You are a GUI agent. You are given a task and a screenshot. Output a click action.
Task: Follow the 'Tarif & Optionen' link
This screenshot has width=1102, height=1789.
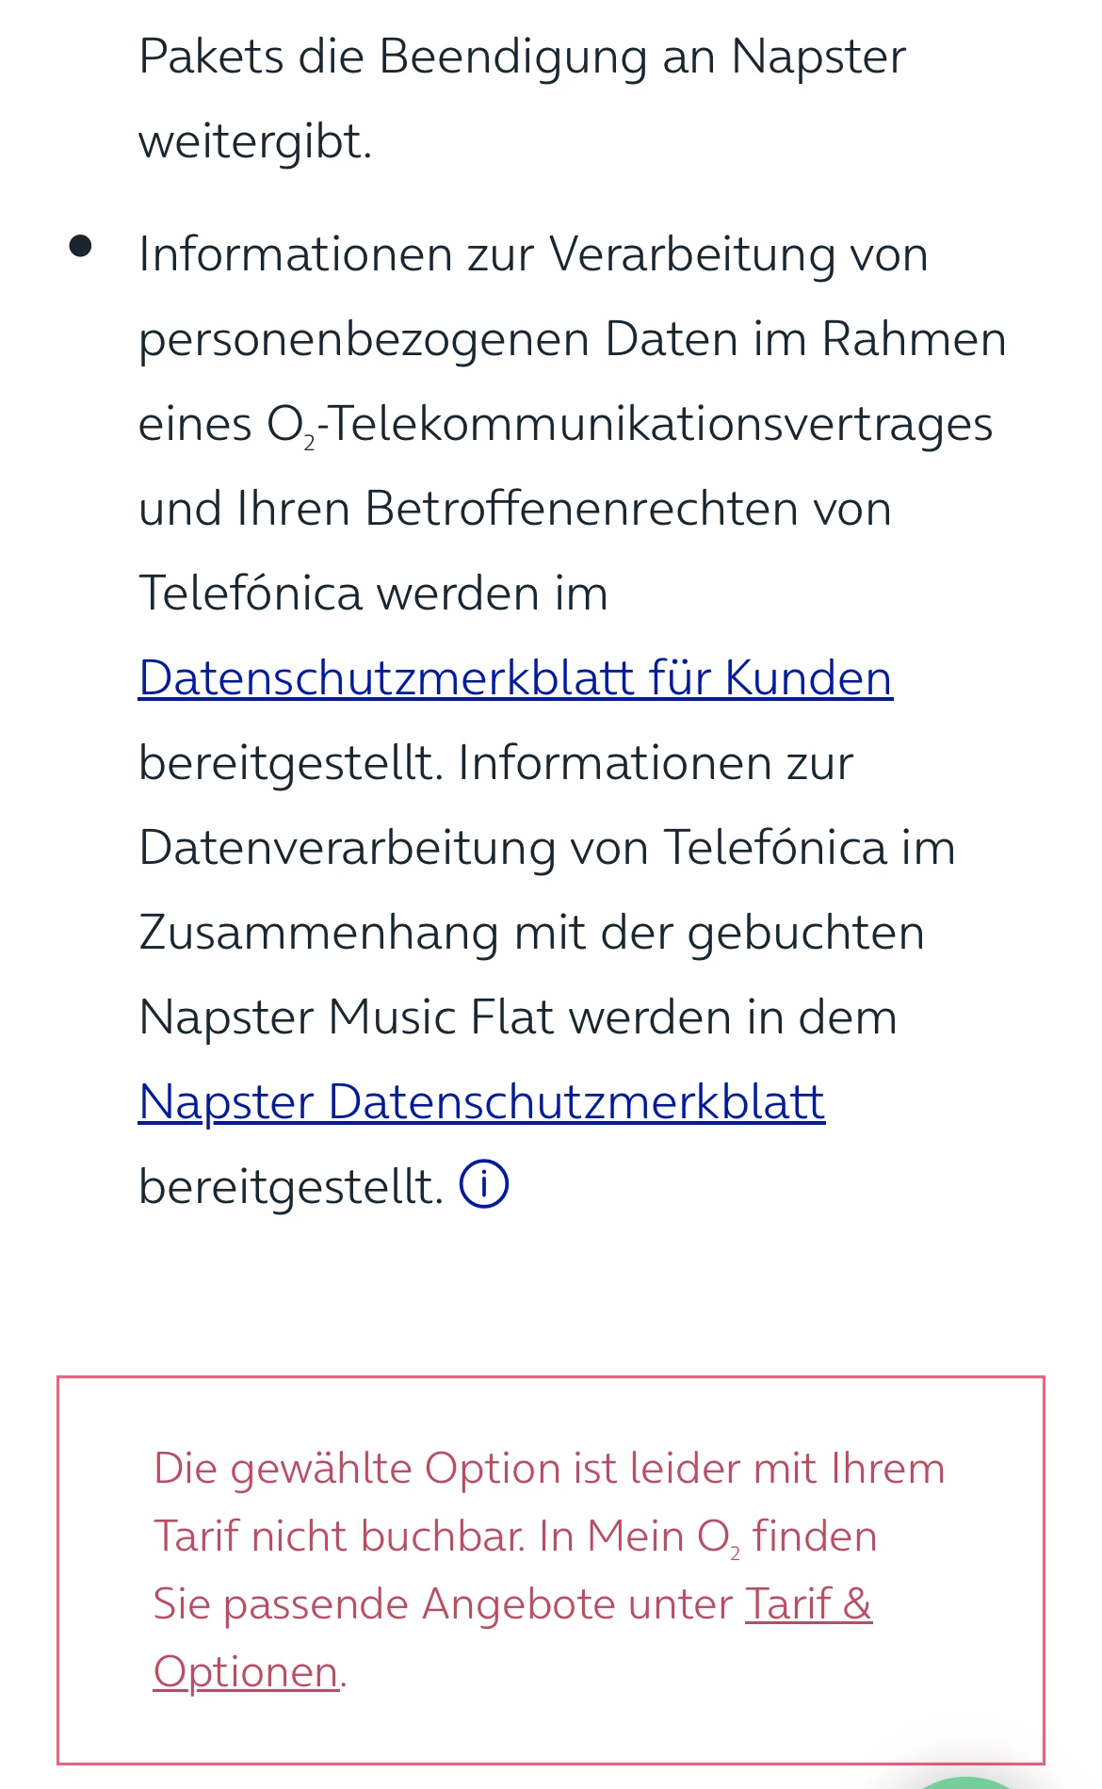click(808, 1604)
